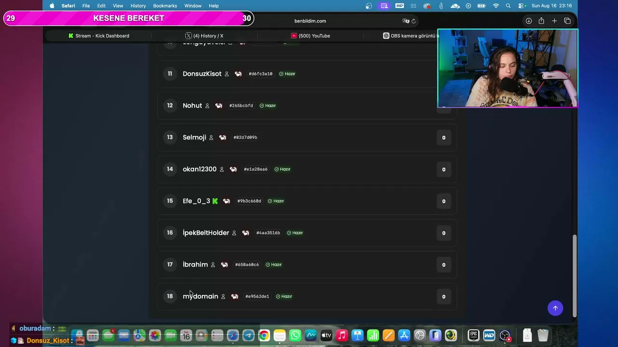The image size is (618, 347).
Task: Click the user icon beside Nohut
Action: [x=207, y=106]
